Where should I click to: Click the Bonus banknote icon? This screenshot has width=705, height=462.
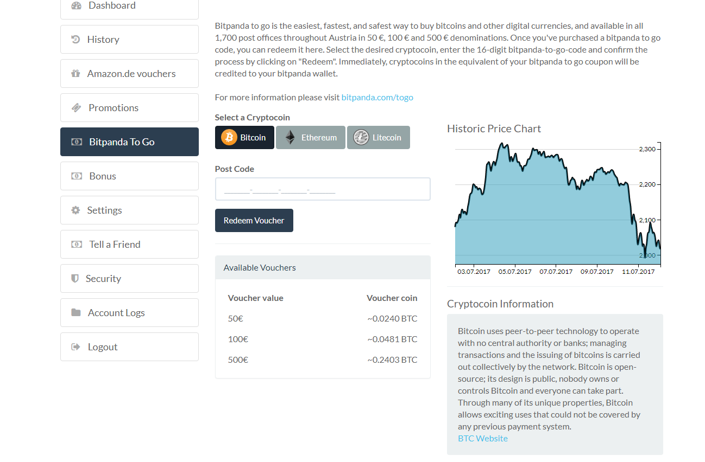(77, 176)
